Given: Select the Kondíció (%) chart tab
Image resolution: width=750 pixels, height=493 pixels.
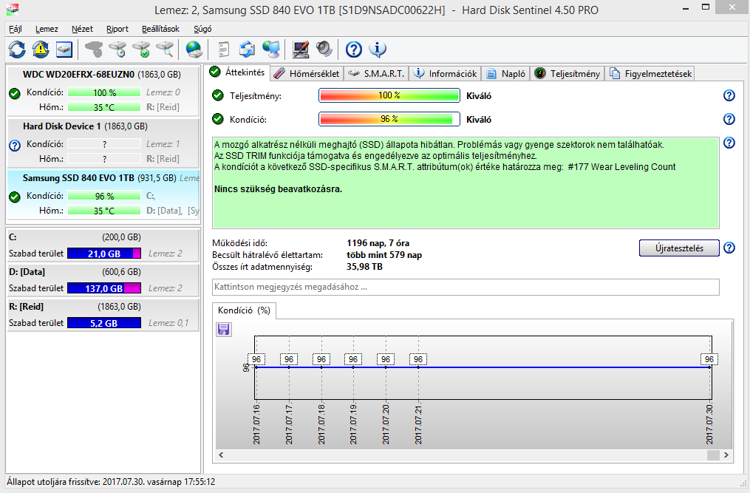Looking at the screenshot, I should (244, 310).
